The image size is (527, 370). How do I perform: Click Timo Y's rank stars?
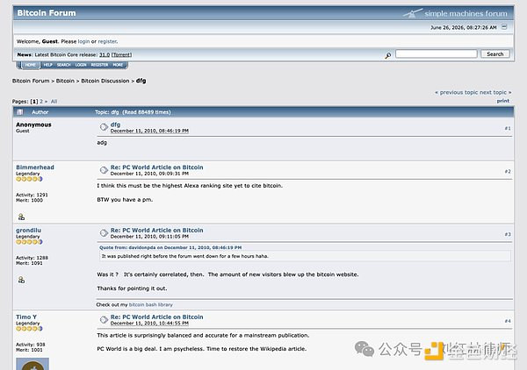(29, 329)
